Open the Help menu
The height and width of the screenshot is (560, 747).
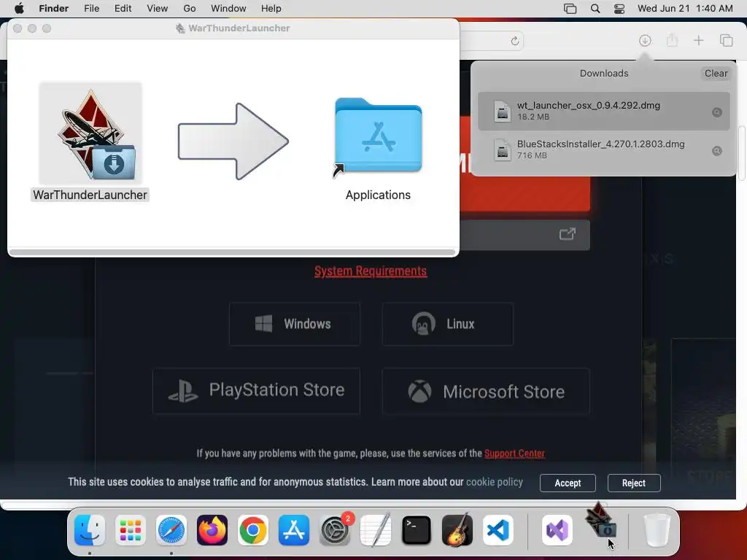click(x=271, y=9)
